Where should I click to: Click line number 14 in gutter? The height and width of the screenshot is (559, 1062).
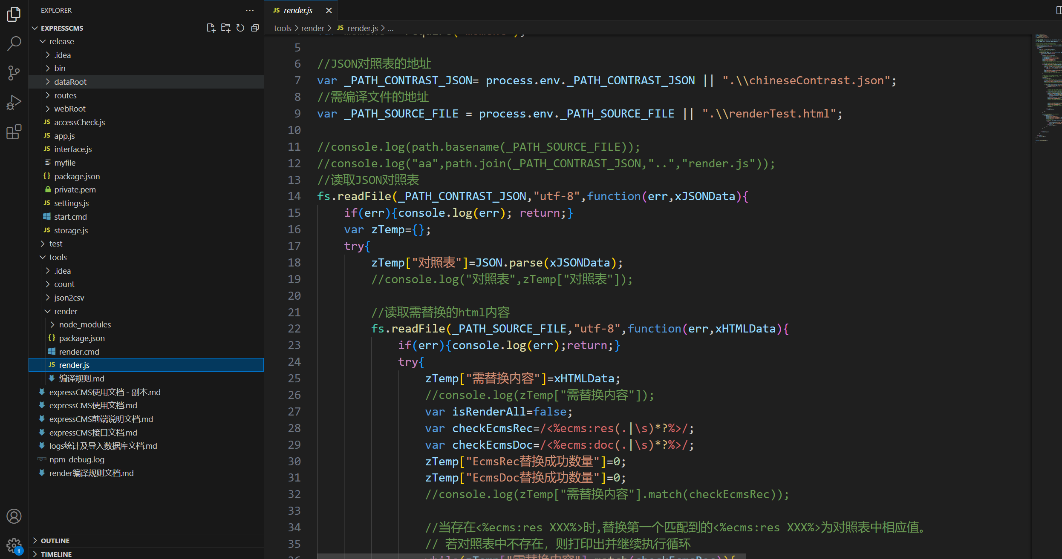coord(294,196)
